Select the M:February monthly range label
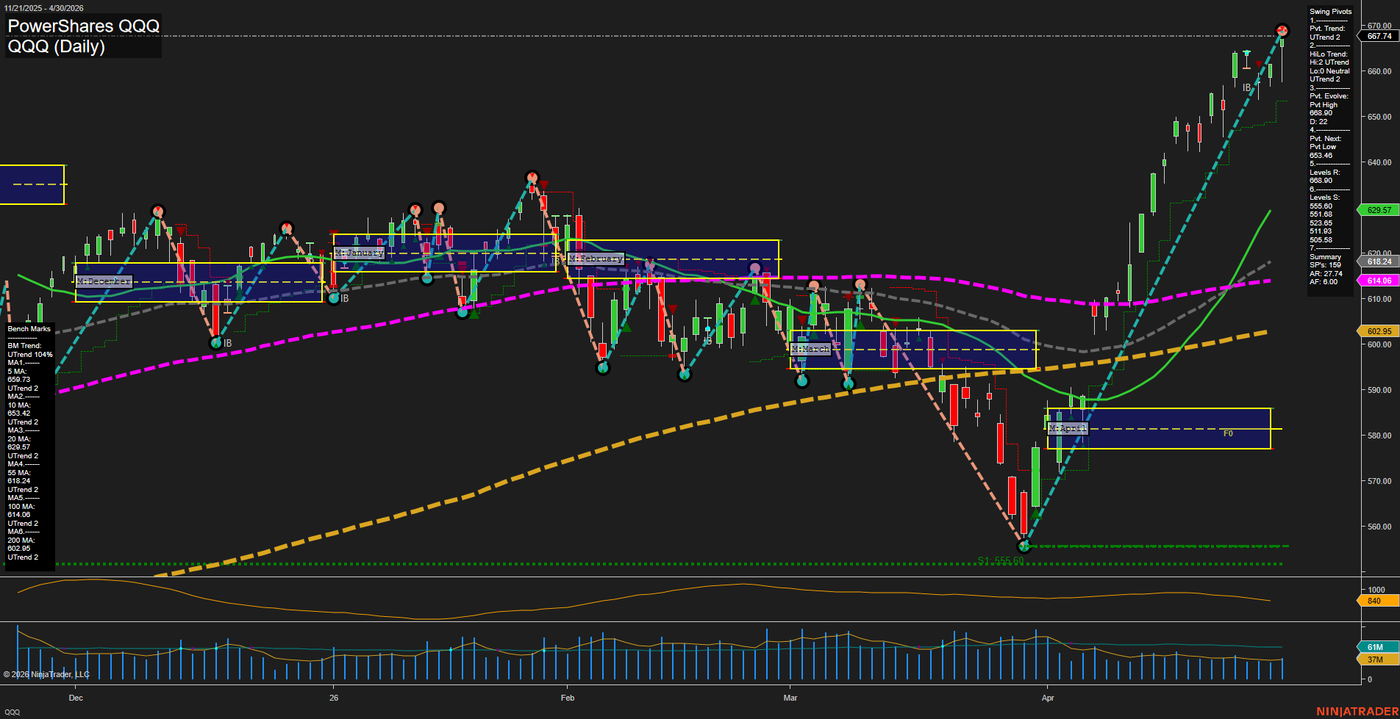This screenshot has width=1400, height=719. click(x=596, y=259)
